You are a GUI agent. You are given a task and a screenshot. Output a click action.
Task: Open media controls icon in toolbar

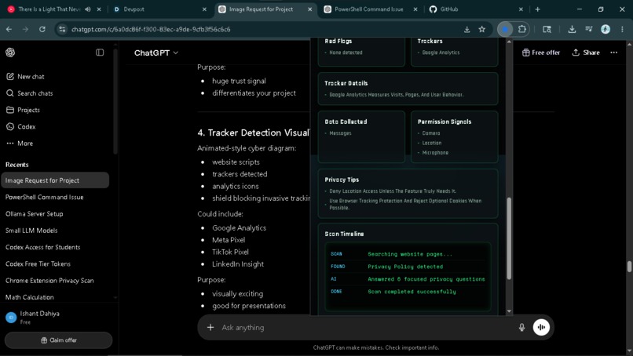pyautogui.click(x=588, y=29)
